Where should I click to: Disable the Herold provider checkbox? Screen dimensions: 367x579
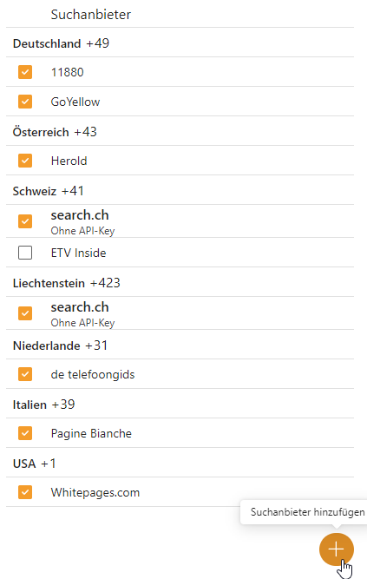25,161
